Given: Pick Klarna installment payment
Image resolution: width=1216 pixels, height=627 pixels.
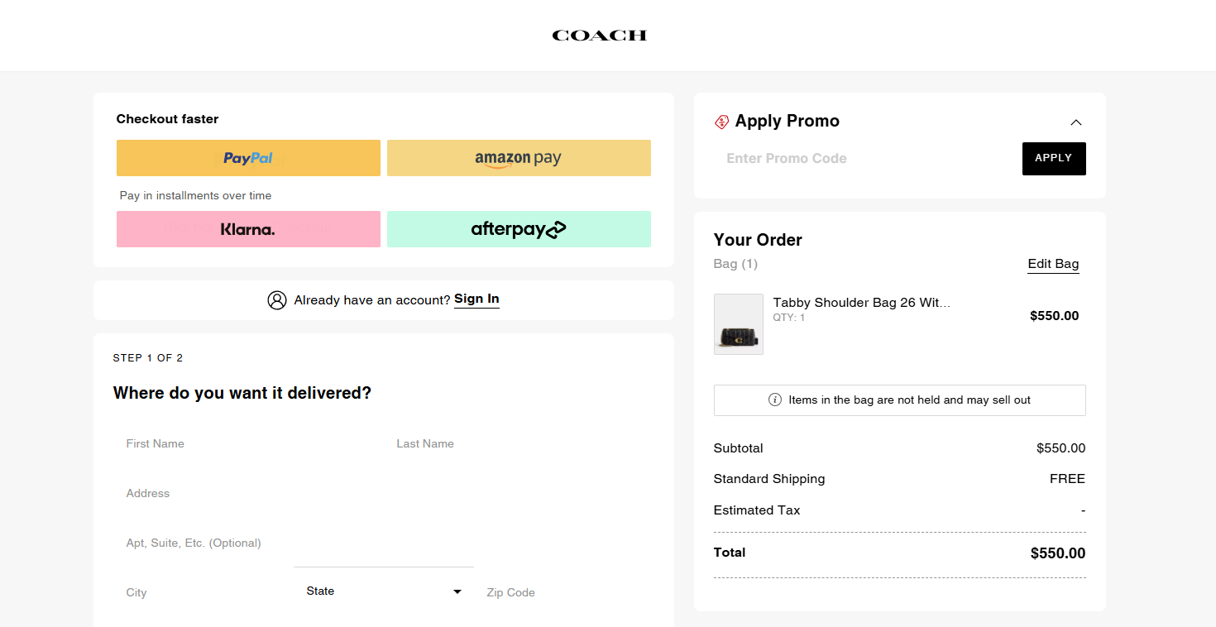Looking at the screenshot, I should [248, 229].
